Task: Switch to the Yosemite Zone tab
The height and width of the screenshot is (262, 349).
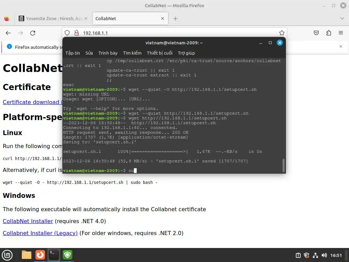Action: (x=53, y=18)
